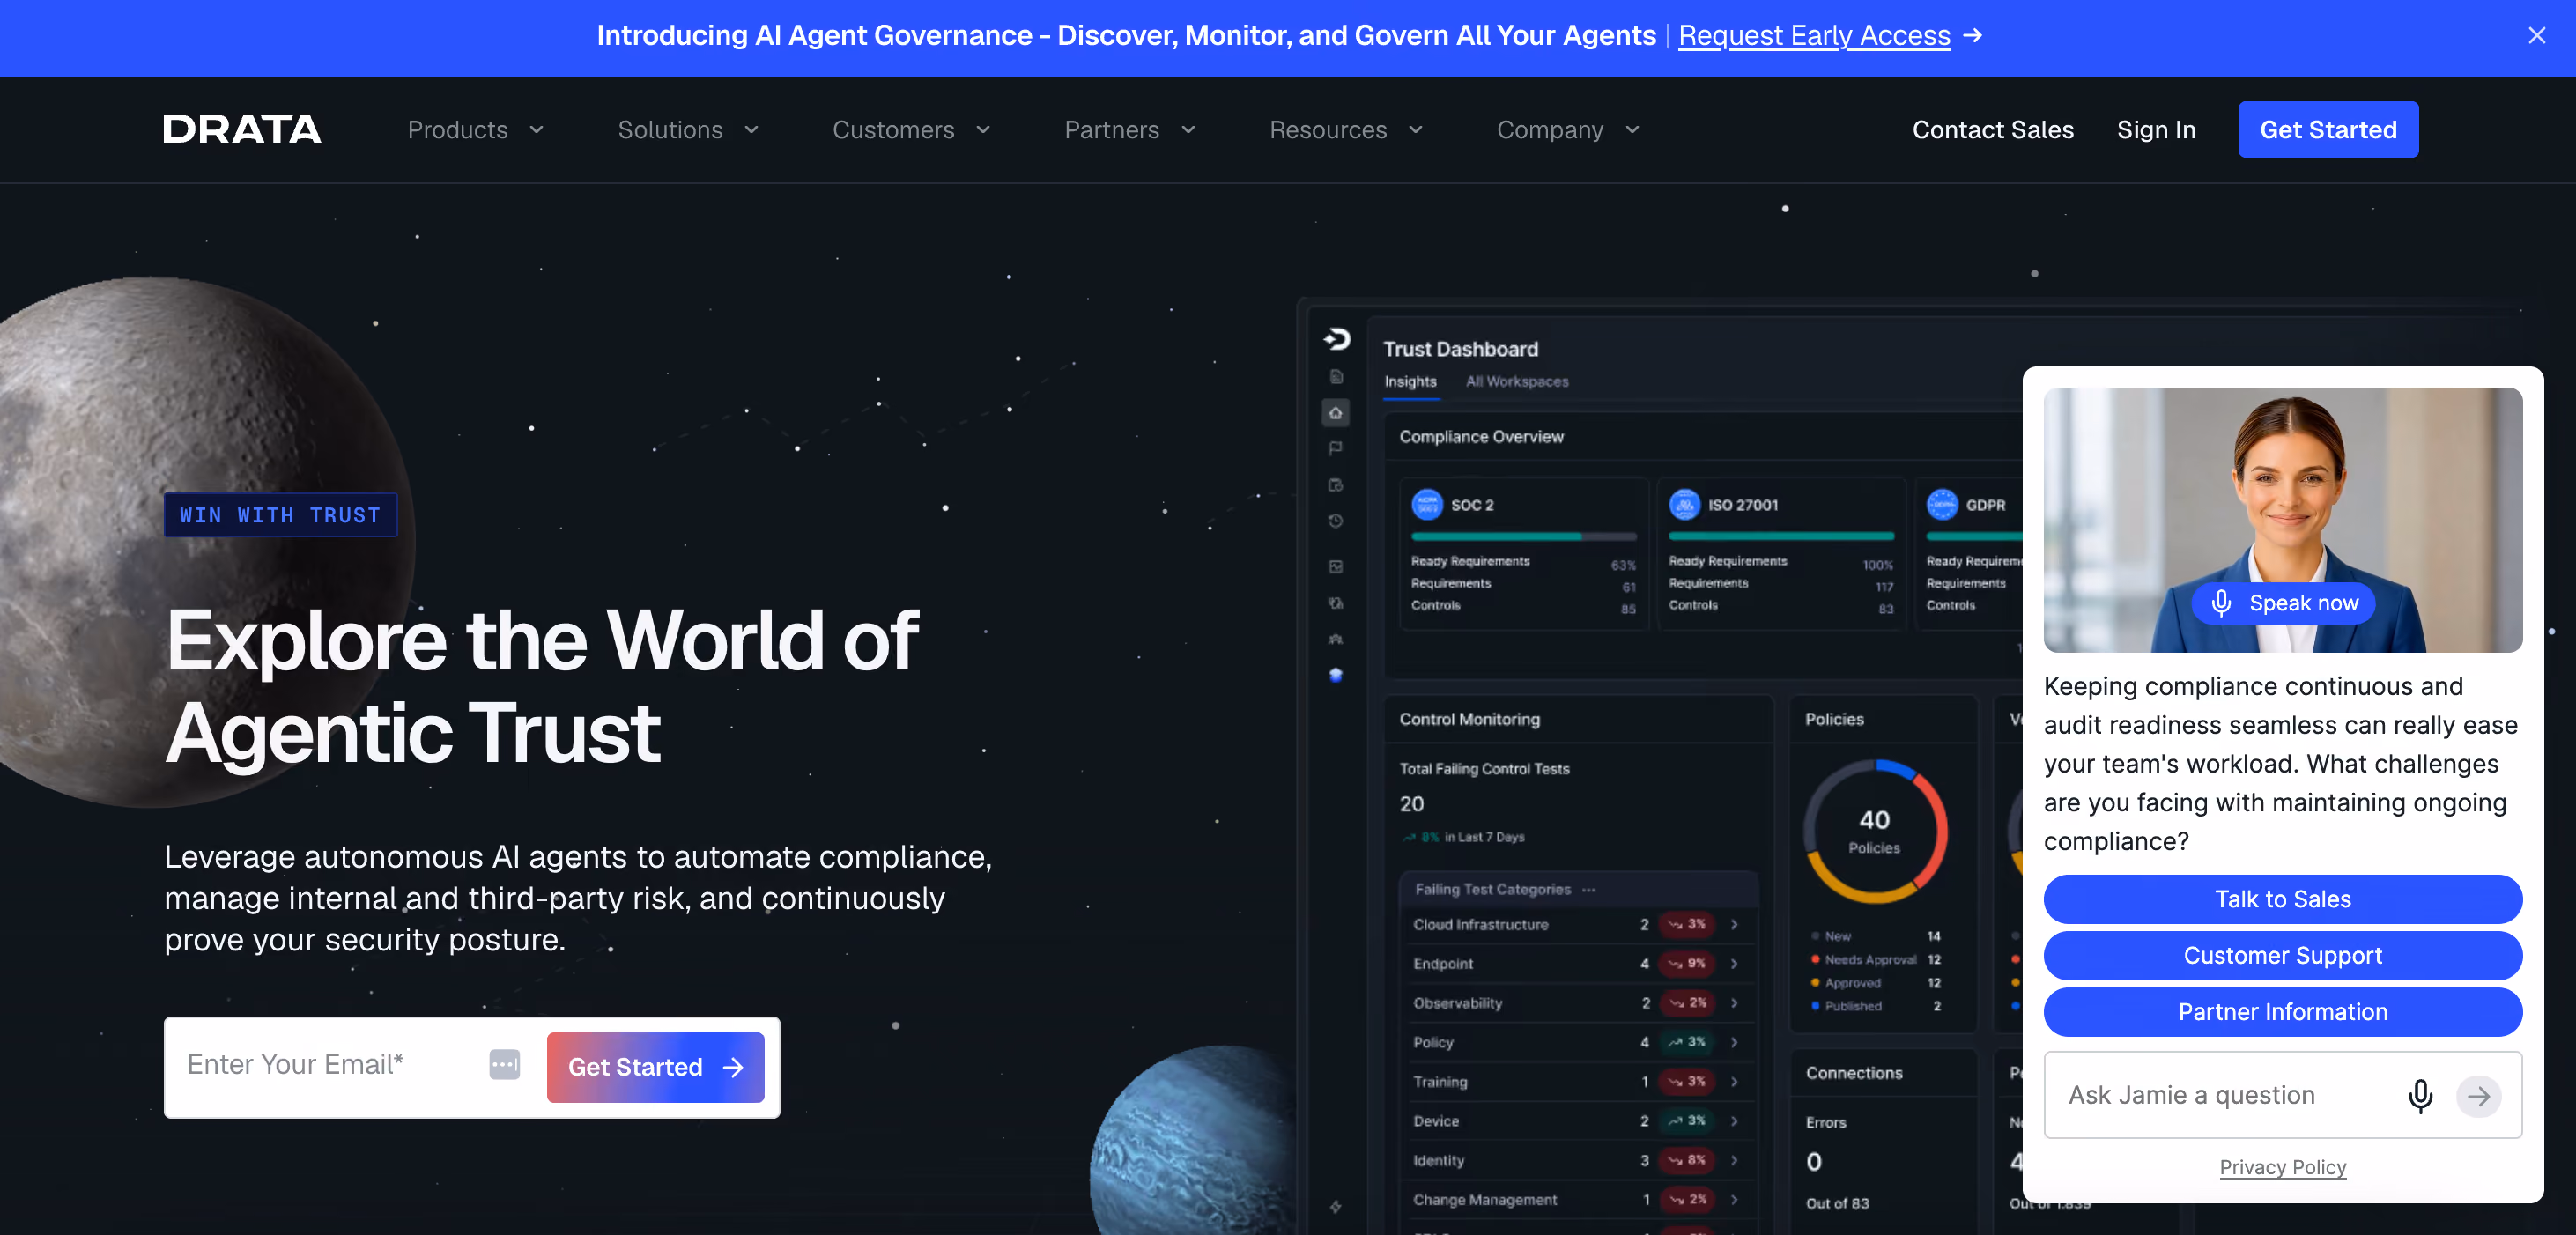
Task: Click the Sign In link
Action: point(2156,130)
